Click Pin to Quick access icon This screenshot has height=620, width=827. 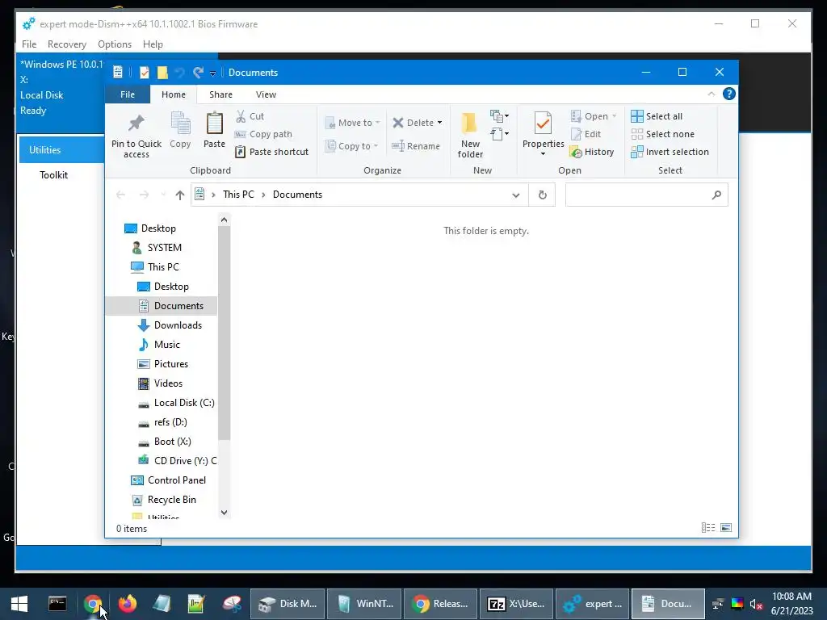tap(136, 124)
